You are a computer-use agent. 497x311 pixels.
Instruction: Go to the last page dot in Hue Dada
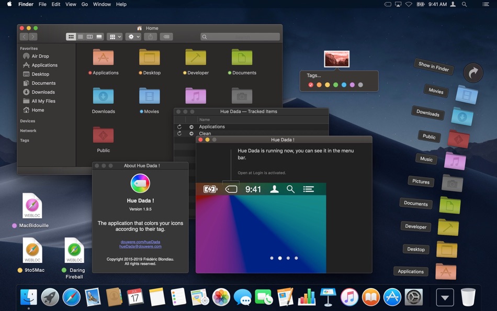point(296,258)
